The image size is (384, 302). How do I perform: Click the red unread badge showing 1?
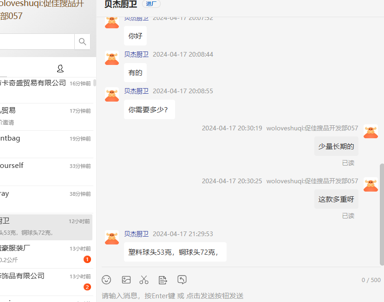coord(87,259)
